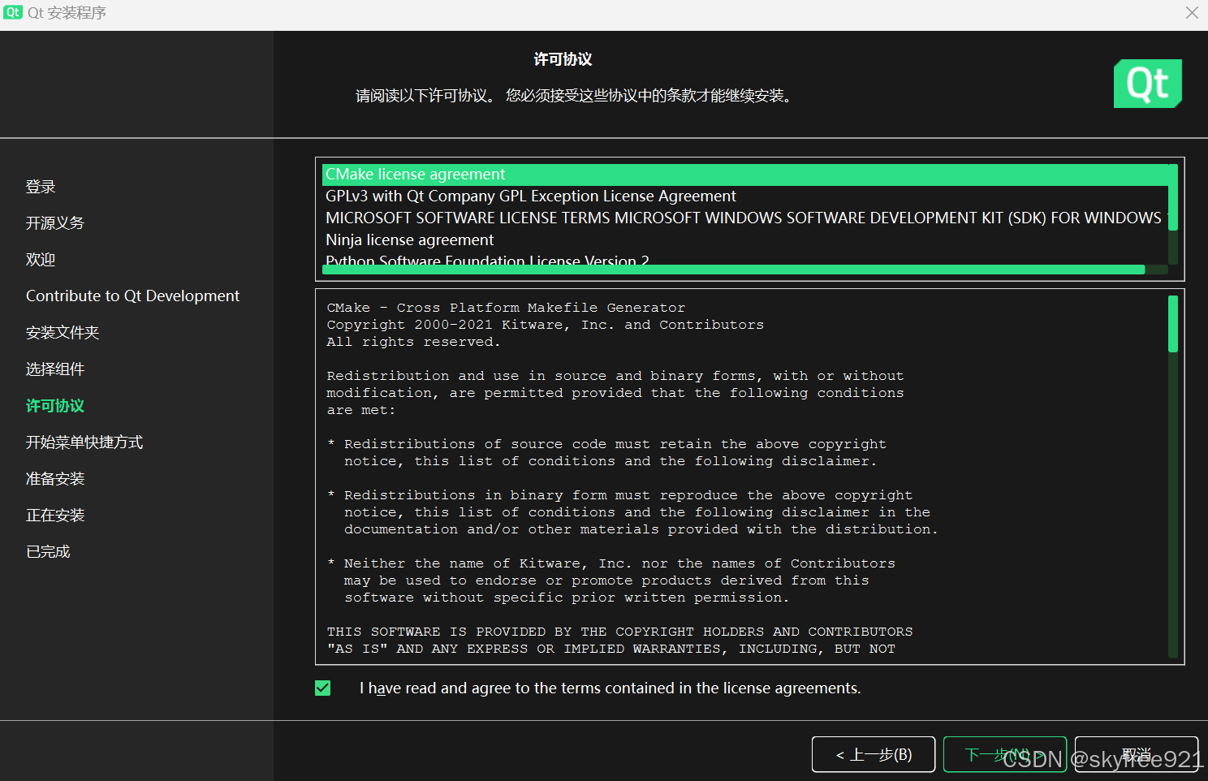Click the 已完成 step in the sidebar

[x=48, y=552]
